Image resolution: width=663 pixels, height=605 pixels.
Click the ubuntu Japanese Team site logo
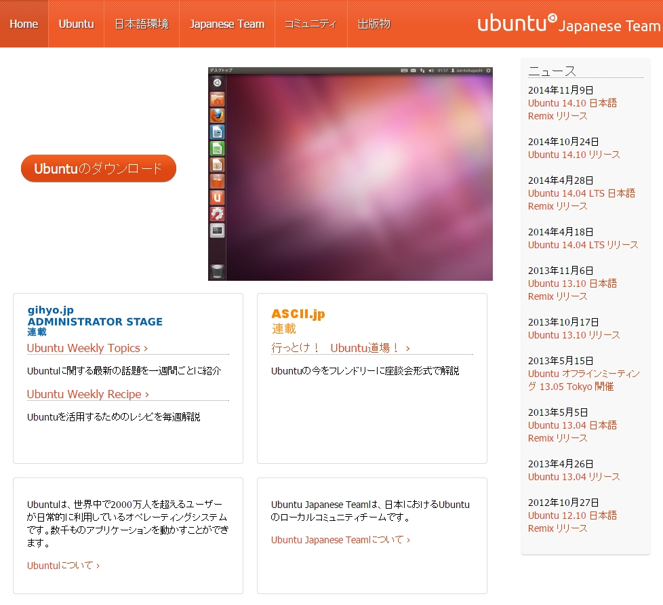569,24
